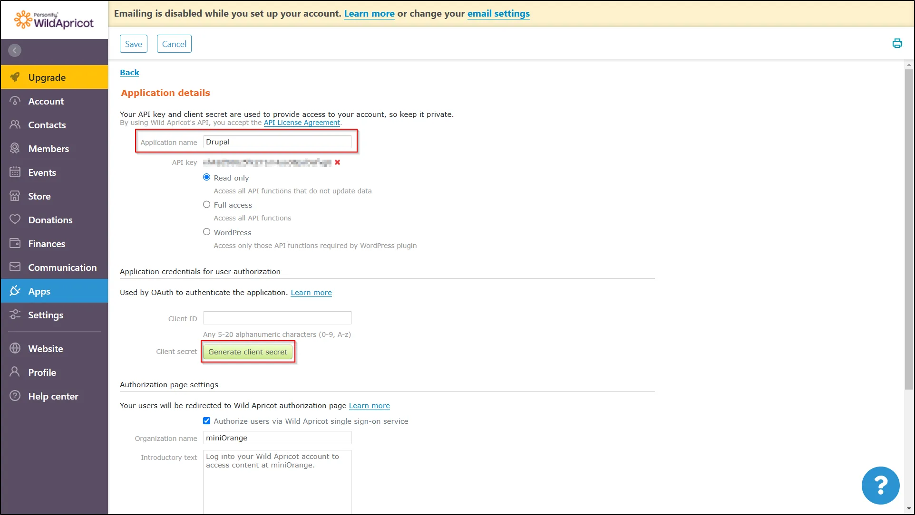This screenshot has height=515, width=915.
Task: Print the page using printer icon
Action: coord(897,44)
